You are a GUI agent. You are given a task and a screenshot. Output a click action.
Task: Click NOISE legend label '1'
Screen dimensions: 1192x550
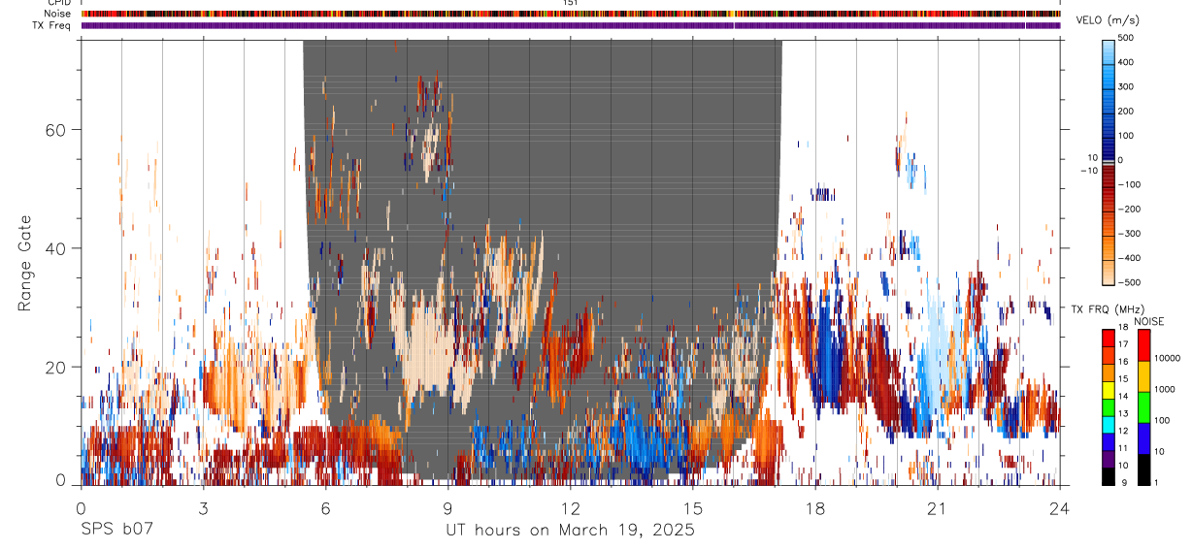(1158, 482)
